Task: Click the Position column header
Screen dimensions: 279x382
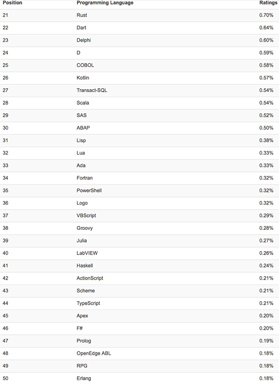Action: click(x=12, y=2)
